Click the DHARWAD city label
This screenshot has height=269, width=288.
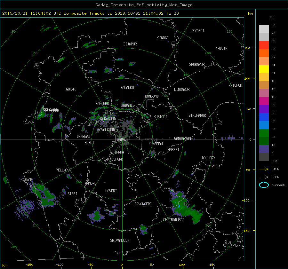pyautogui.click(x=83, y=137)
